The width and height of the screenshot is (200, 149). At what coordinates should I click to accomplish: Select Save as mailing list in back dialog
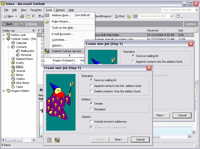[x=133, y=56]
